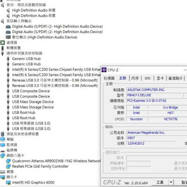Viewport: 187px width, 187px height.
Task: Open the SPD tab in CPU-Z
Action: [x=147, y=79]
